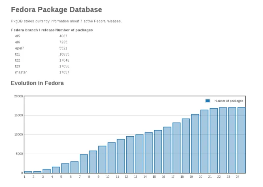Click the chart bar for release 21
This screenshot has height=187, width=263.
point(214,141)
